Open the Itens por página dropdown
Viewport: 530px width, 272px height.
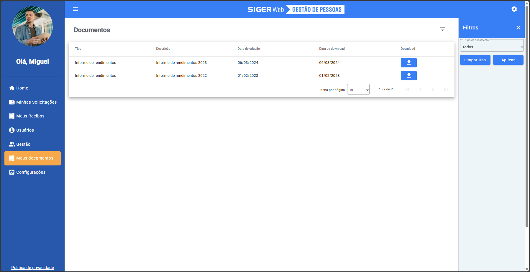click(x=358, y=89)
